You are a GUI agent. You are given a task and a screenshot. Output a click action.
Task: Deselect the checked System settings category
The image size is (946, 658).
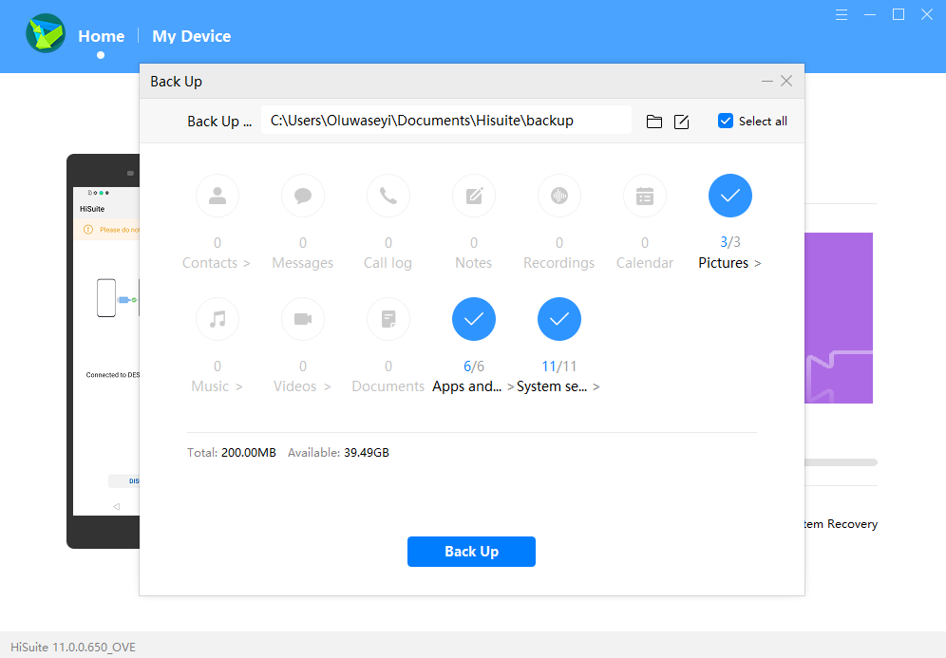pos(558,319)
